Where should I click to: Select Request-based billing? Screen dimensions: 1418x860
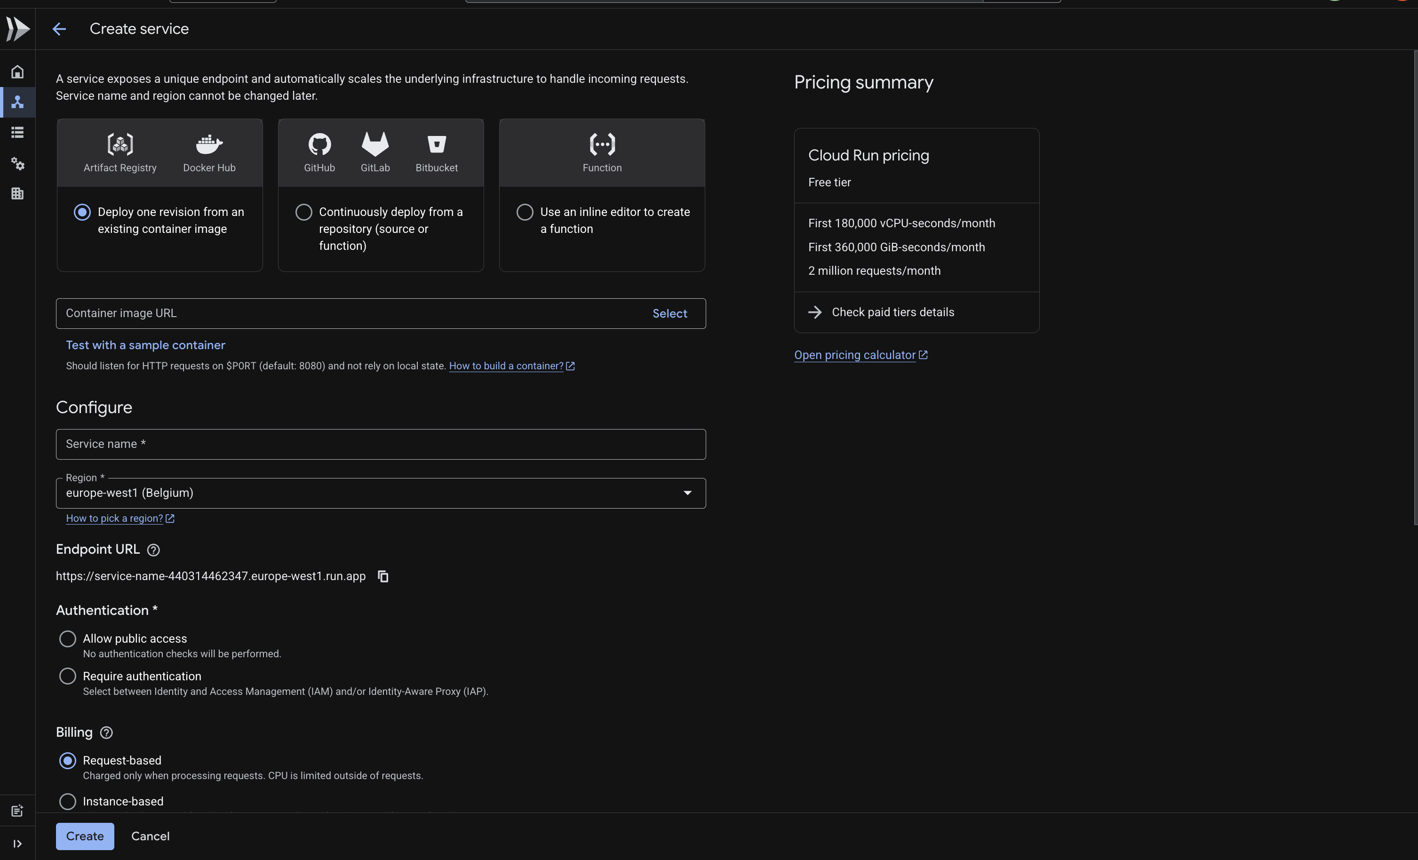click(67, 761)
